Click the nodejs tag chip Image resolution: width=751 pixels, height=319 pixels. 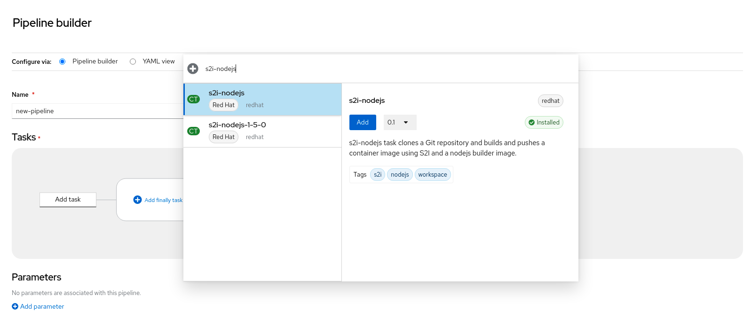(400, 175)
